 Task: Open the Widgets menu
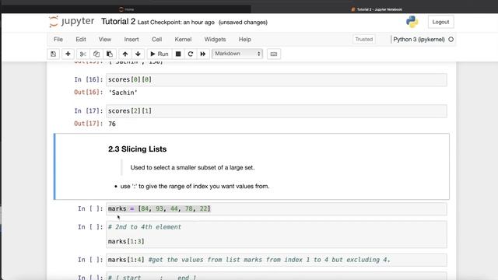coord(215,40)
